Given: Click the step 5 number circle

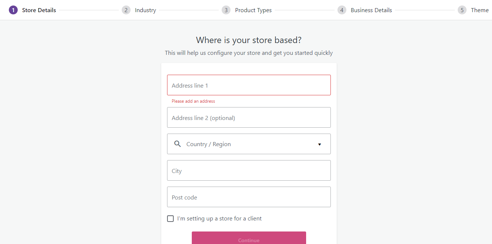Looking at the screenshot, I should (x=462, y=10).
